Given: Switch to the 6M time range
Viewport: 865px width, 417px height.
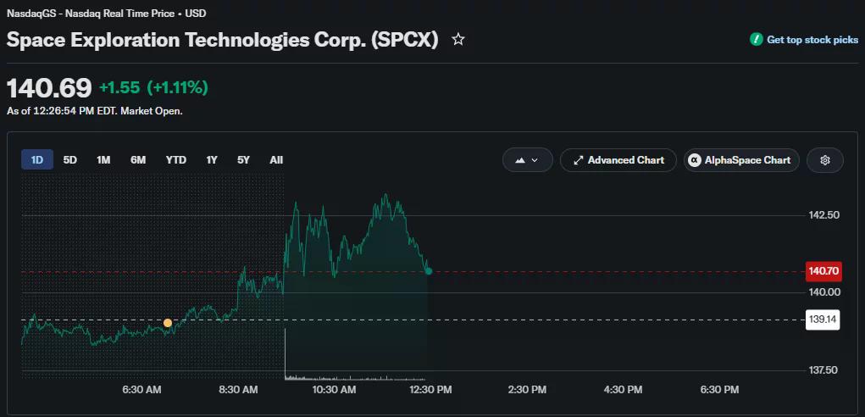Looking at the screenshot, I should [138, 160].
